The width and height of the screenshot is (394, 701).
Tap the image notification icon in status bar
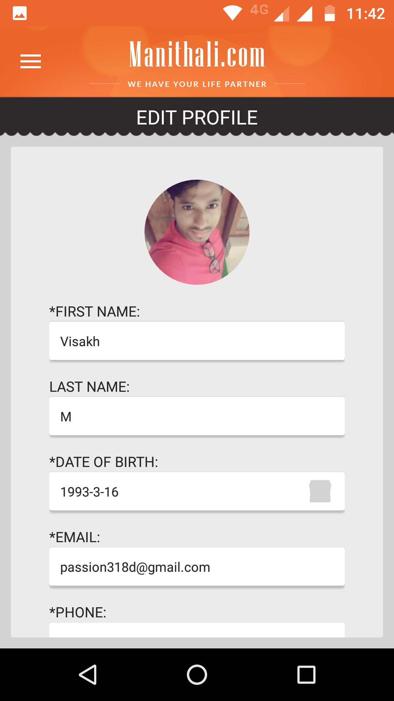click(x=20, y=14)
